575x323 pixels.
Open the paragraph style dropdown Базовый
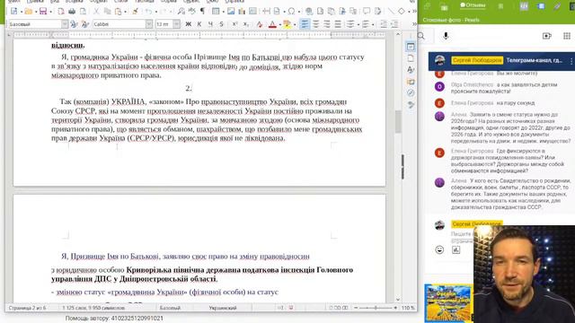tap(65, 24)
